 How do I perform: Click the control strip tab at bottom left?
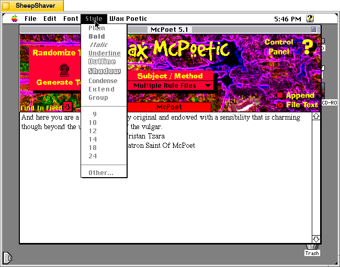coord(7,258)
